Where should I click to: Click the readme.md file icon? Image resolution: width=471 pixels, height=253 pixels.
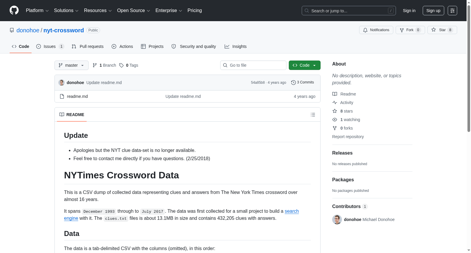(62, 96)
